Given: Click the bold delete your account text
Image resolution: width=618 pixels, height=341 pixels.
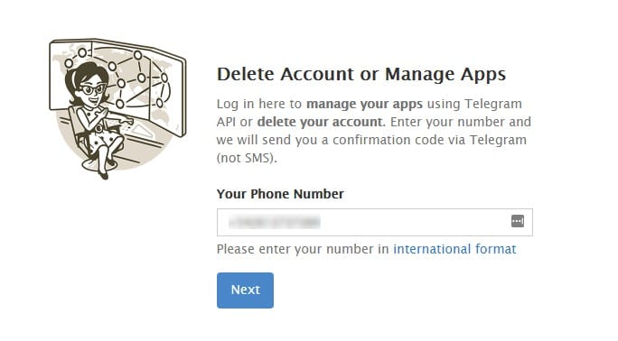Looking at the screenshot, I should [322, 122].
